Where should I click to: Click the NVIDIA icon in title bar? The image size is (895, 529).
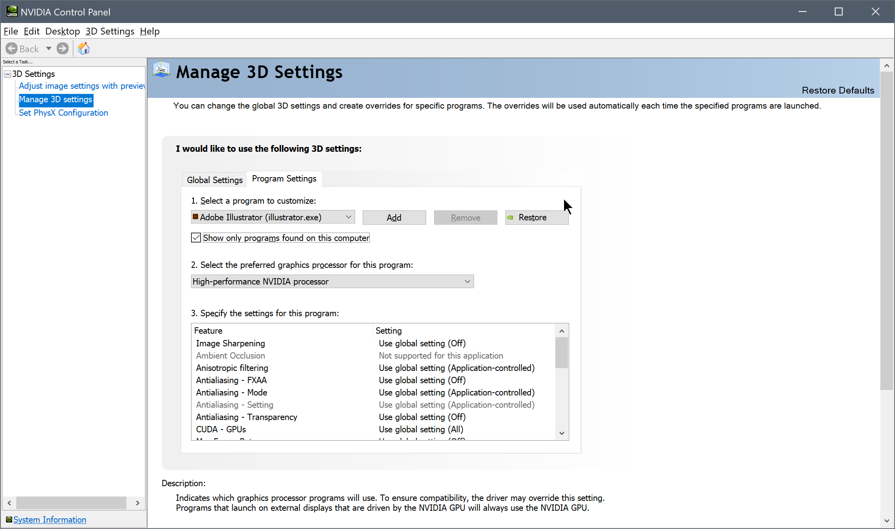[x=11, y=11]
